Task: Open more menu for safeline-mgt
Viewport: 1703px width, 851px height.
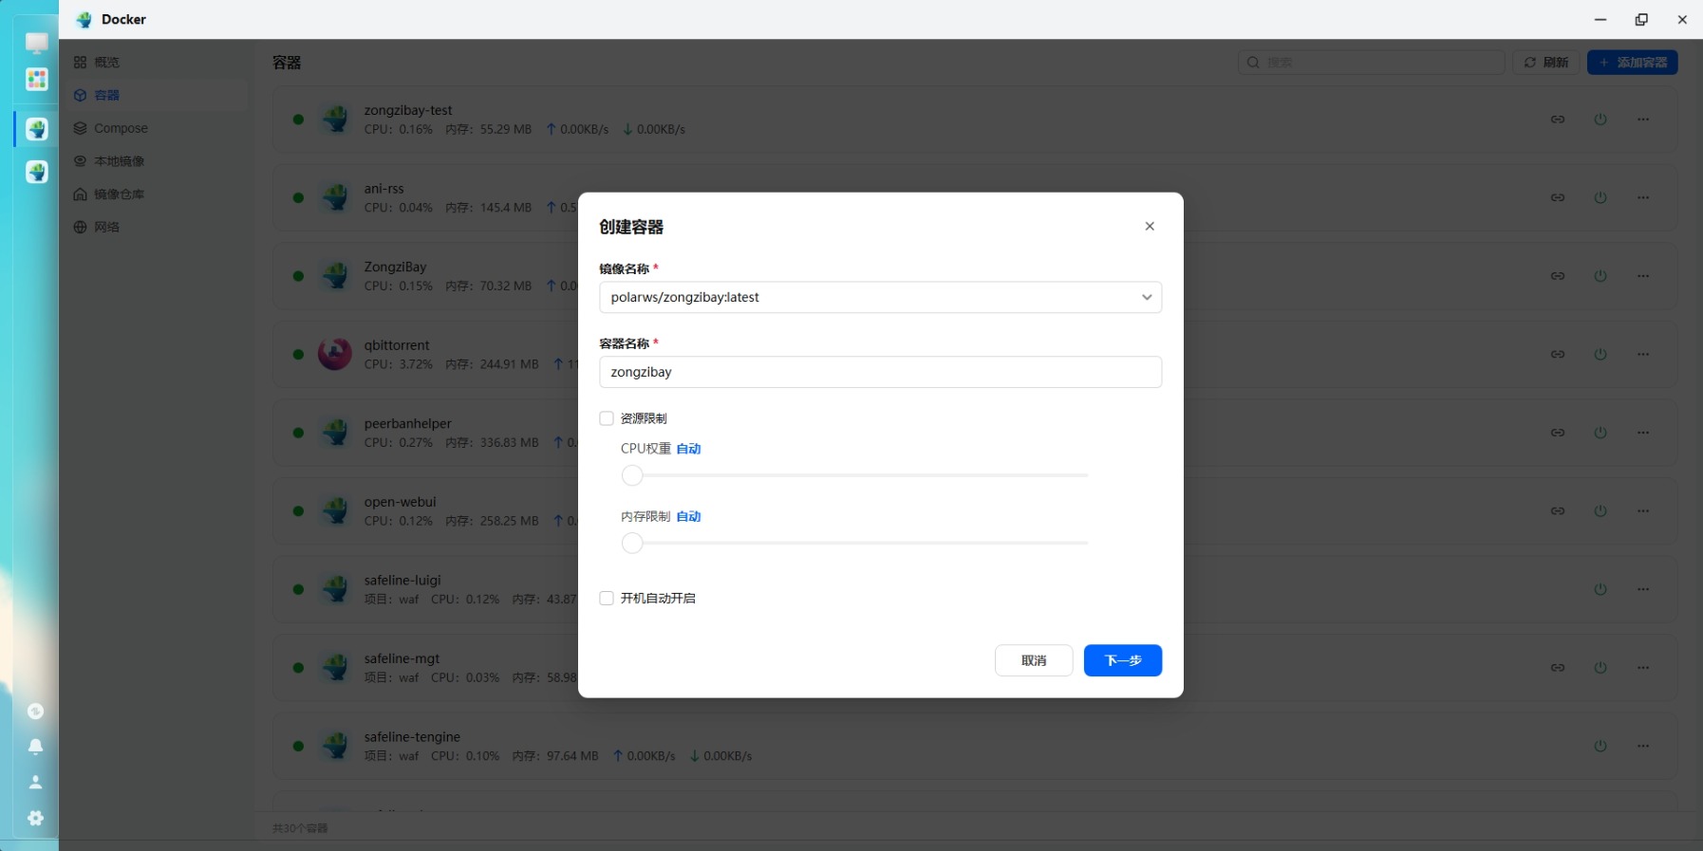Action: click(x=1643, y=668)
